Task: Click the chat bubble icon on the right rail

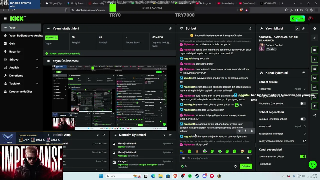Action: point(314,78)
